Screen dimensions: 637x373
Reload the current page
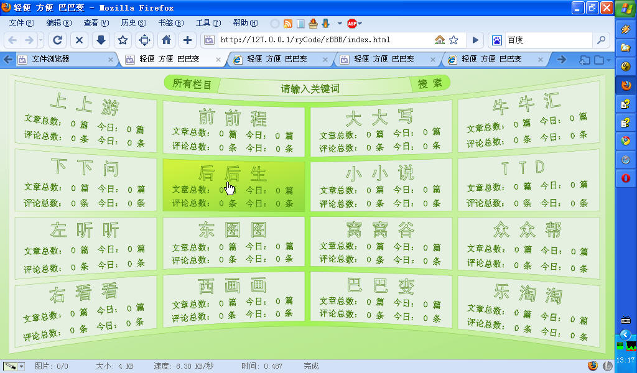coord(58,40)
